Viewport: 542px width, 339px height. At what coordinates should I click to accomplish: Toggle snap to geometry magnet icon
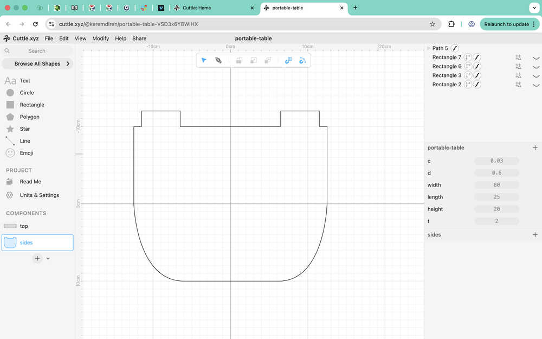point(302,60)
